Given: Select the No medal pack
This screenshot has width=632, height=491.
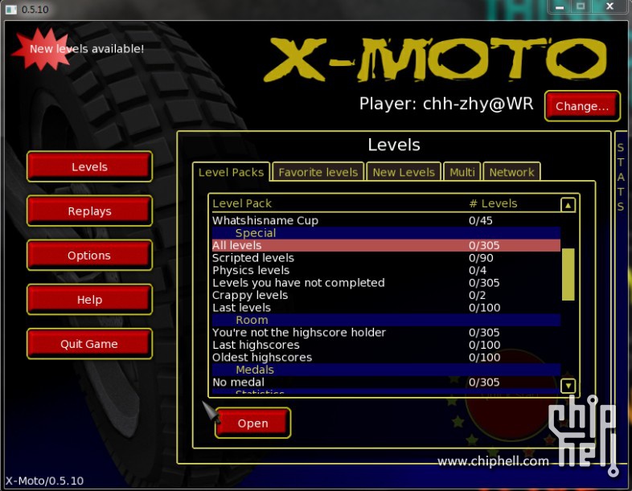Looking at the screenshot, I should pyautogui.click(x=386, y=383).
